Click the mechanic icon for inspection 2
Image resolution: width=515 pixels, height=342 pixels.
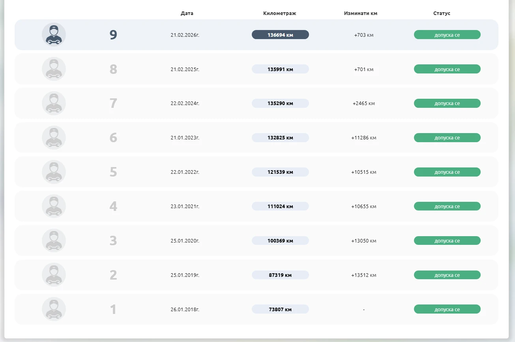point(54,275)
